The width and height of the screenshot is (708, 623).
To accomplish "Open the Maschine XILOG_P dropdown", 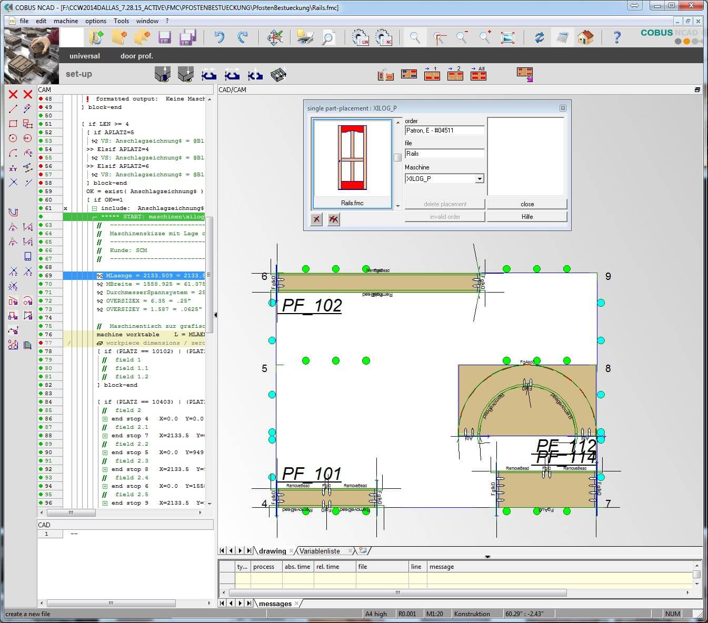I will 480,179.
